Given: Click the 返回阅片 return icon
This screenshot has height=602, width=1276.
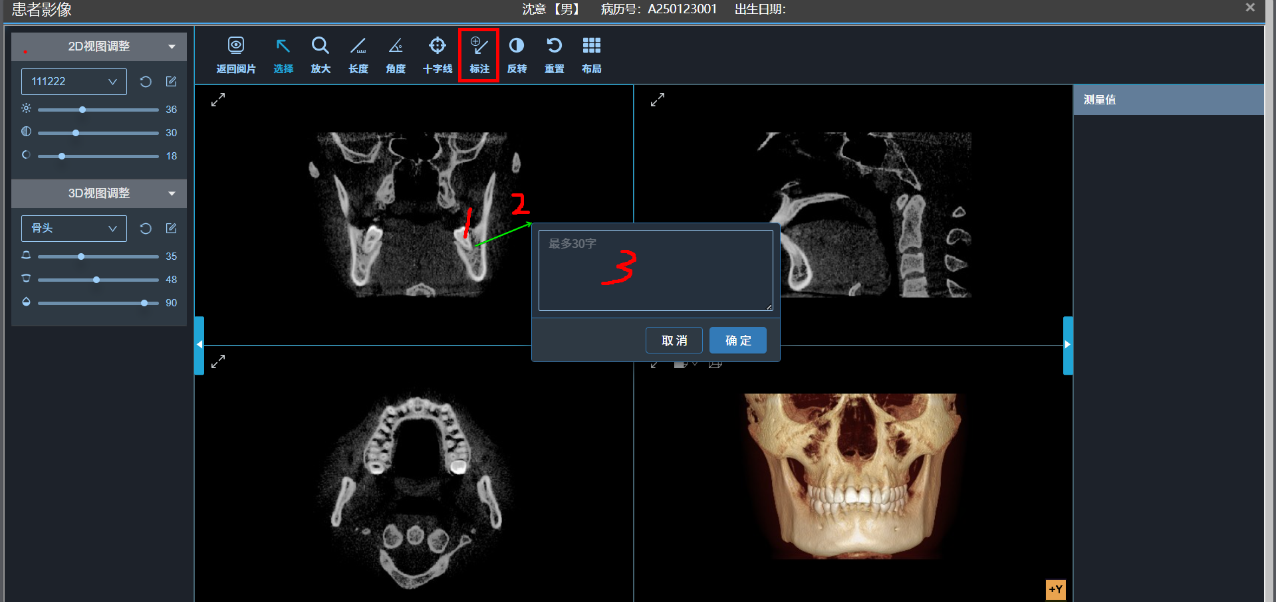Looking at the screenshot, I should click(235, 54).
